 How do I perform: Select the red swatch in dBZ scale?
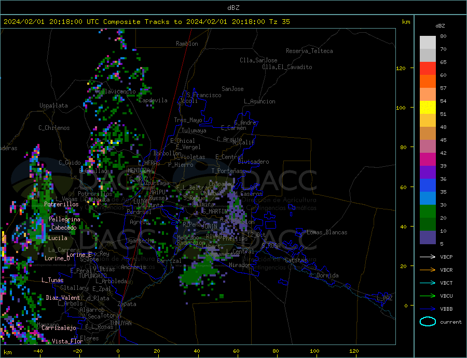(x=428, y=68)
